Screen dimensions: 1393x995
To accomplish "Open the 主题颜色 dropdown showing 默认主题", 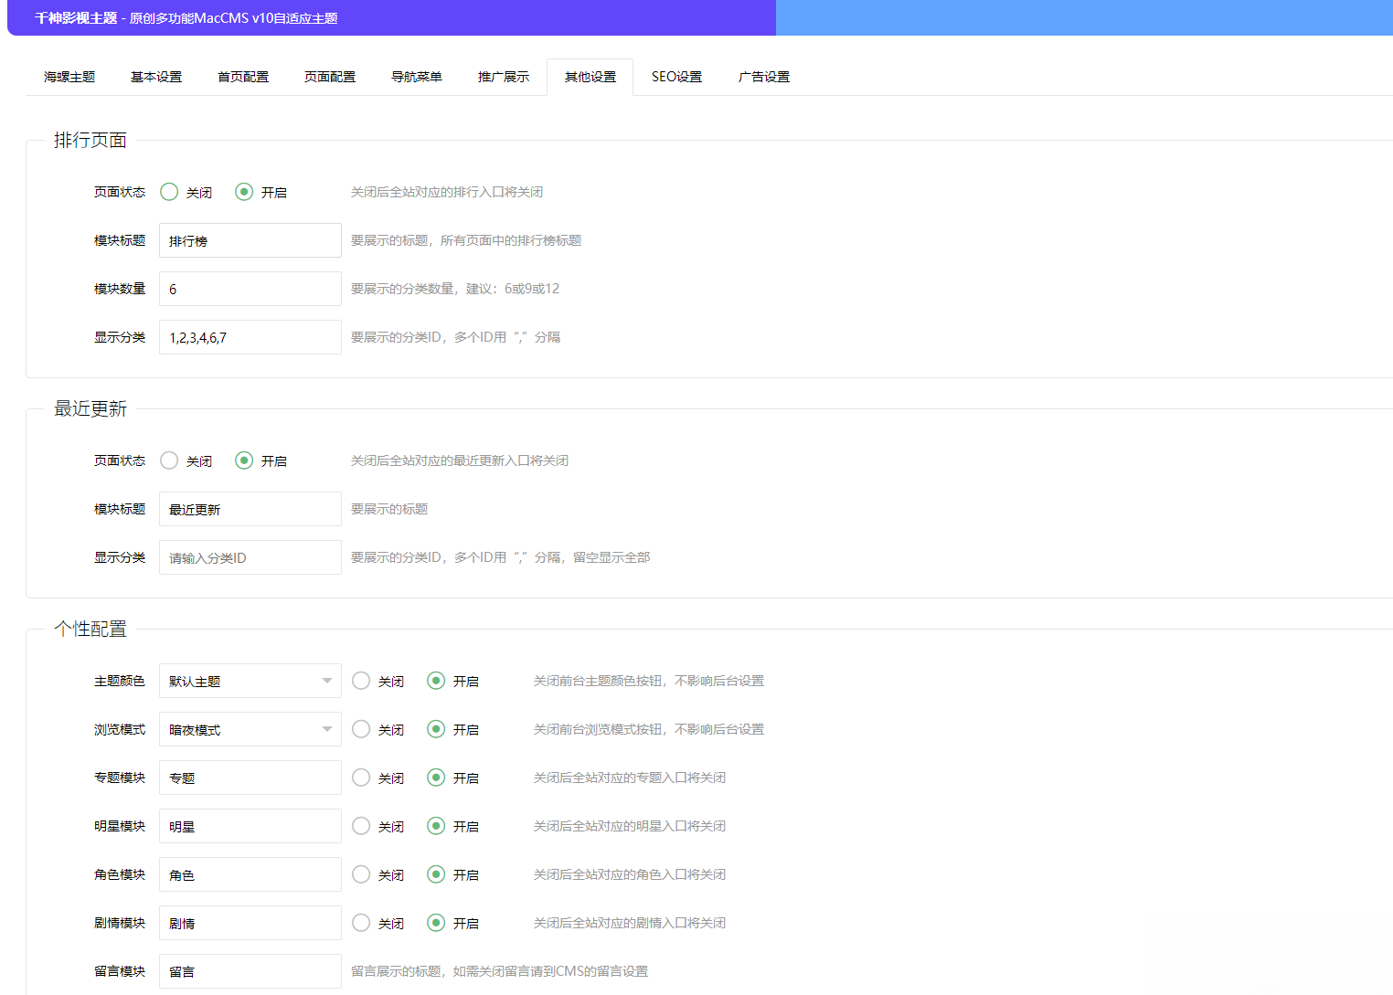I will tap(250, 681).
